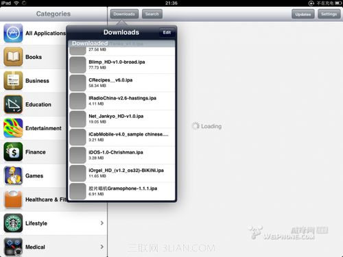
Task: Select iDOS-1.0-Chrishman.ipa in the list
Action: coord(122,155)
